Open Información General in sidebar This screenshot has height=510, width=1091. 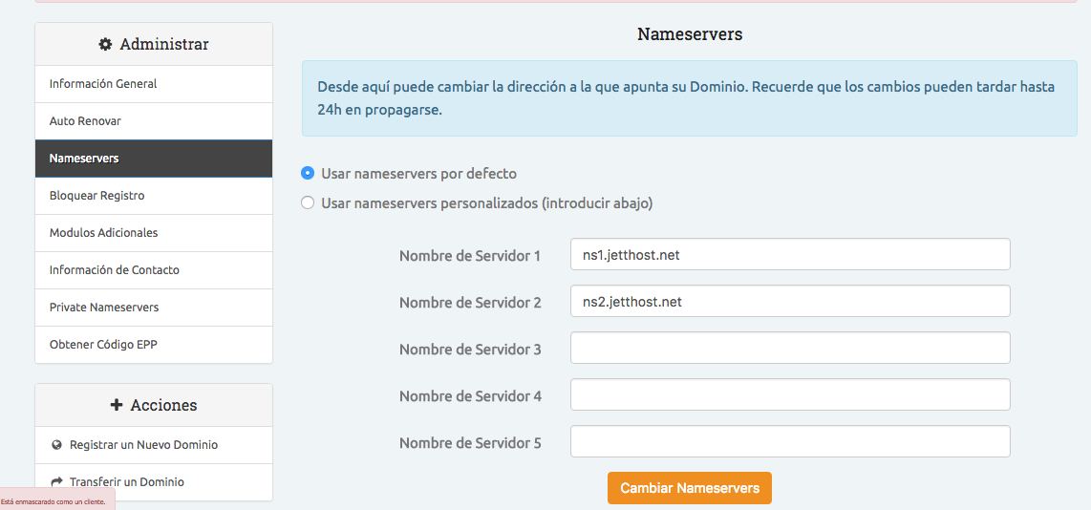coord(103,84)
